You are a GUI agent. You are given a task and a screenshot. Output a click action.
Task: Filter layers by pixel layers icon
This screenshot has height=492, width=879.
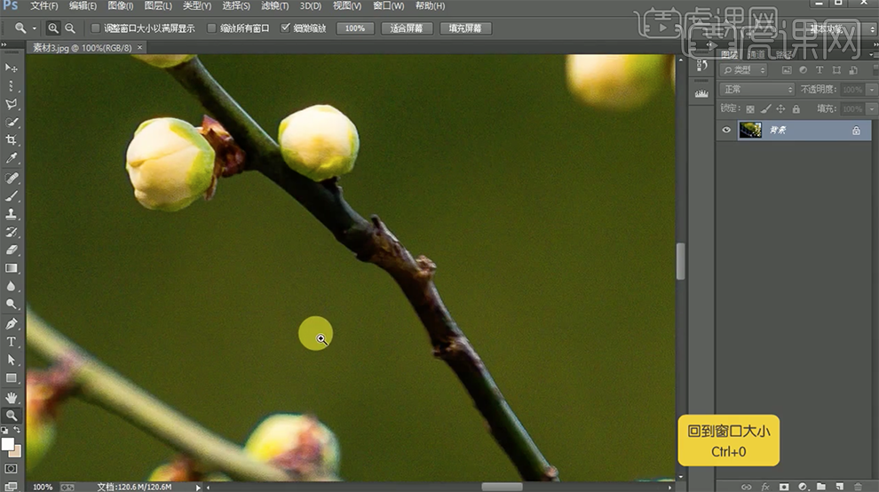787,70
